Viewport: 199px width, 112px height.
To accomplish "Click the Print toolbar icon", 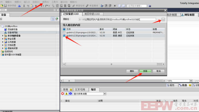I will (19, 6).
